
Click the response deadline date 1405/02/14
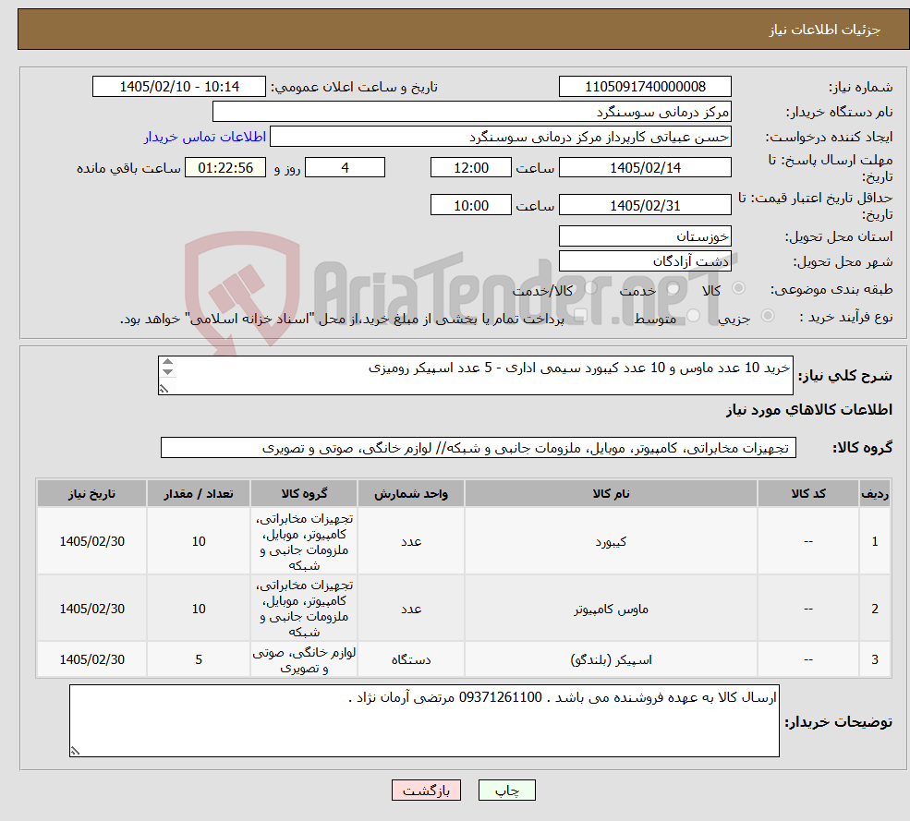click(645, 168)
